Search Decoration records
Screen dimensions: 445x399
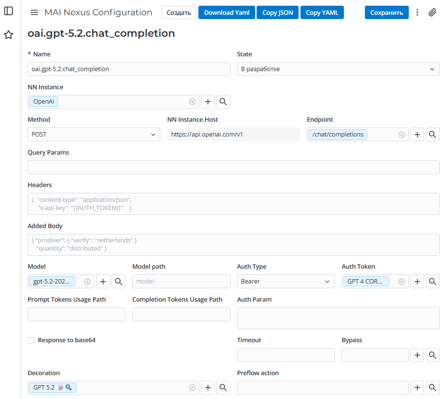tap(223, 388)
